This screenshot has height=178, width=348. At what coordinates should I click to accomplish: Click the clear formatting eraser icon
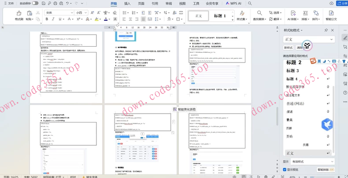[115, 13]
